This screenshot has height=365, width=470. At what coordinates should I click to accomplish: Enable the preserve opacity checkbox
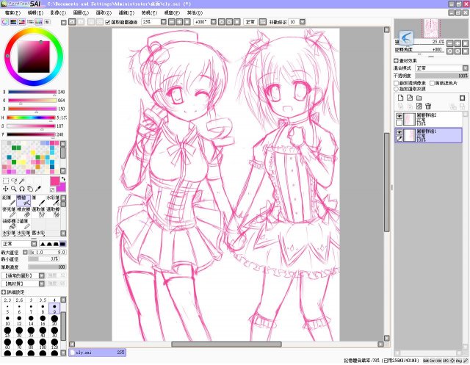click(397, 82)
